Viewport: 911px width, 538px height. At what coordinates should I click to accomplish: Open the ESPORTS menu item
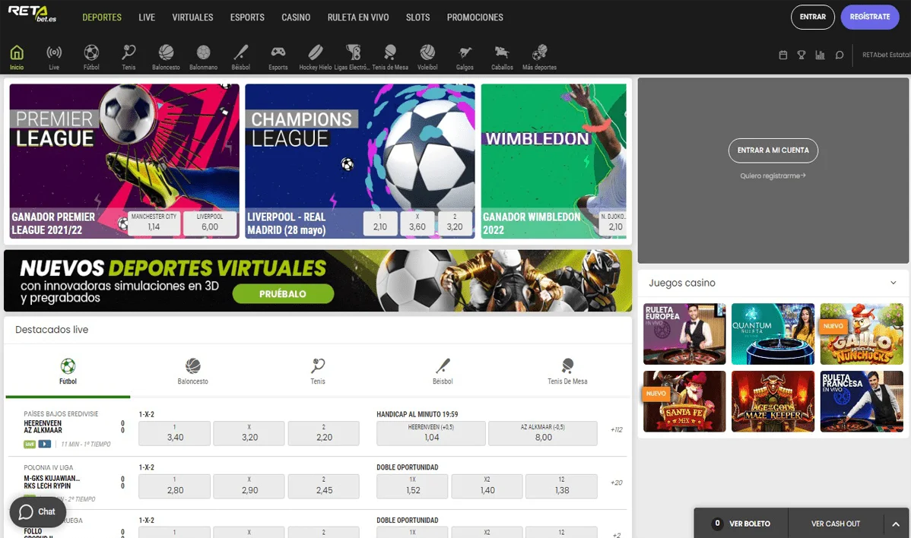point(247,17)
